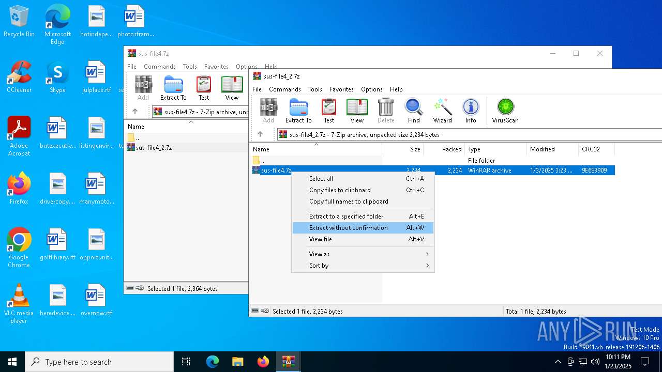Image resolution: width=662 pixels, height=372 pixels.
Task: Open Help menu in sus-file4_2.7z window
Action: [396, 89]
